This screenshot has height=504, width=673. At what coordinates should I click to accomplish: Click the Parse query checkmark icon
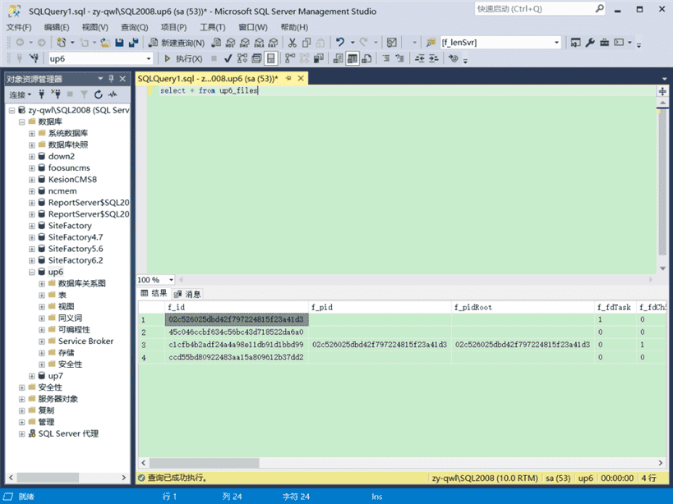[228, 59]
